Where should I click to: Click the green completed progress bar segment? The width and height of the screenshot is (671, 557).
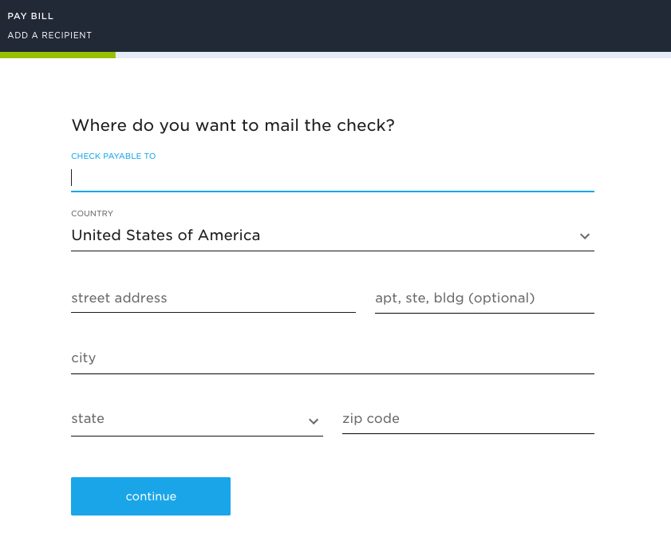coord(57,55)
